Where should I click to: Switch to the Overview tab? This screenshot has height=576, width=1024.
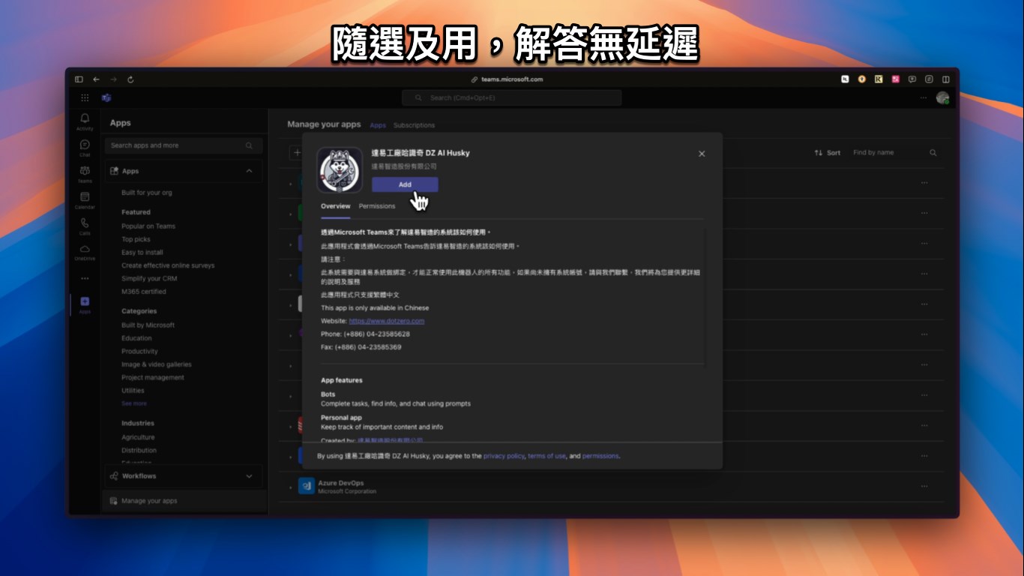pyautogui.click(x=335, y=206)
